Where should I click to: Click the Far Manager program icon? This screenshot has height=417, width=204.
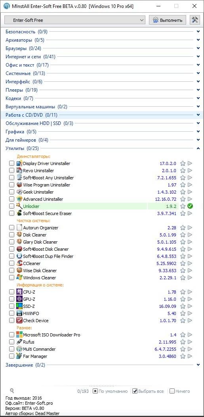19,356
